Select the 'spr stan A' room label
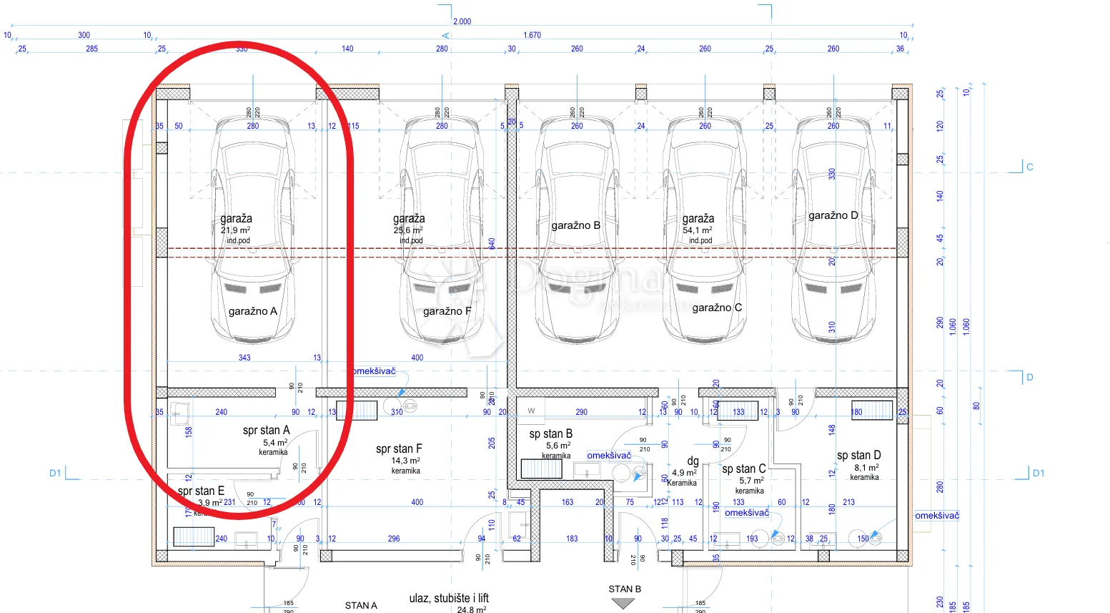The width and height of the screenshot is (1110, 613). pyautogui.click(x=267, y=430)
